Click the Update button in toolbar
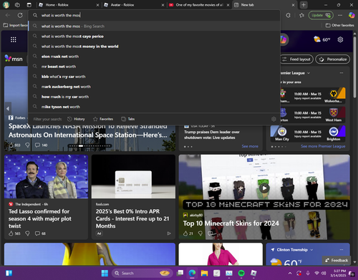This screenshot has width=358, height=280. click(321, 15)
